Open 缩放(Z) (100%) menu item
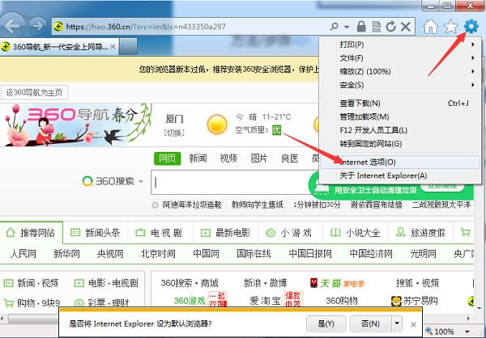The width and height of the screenshot is (486, 338). 400,71
